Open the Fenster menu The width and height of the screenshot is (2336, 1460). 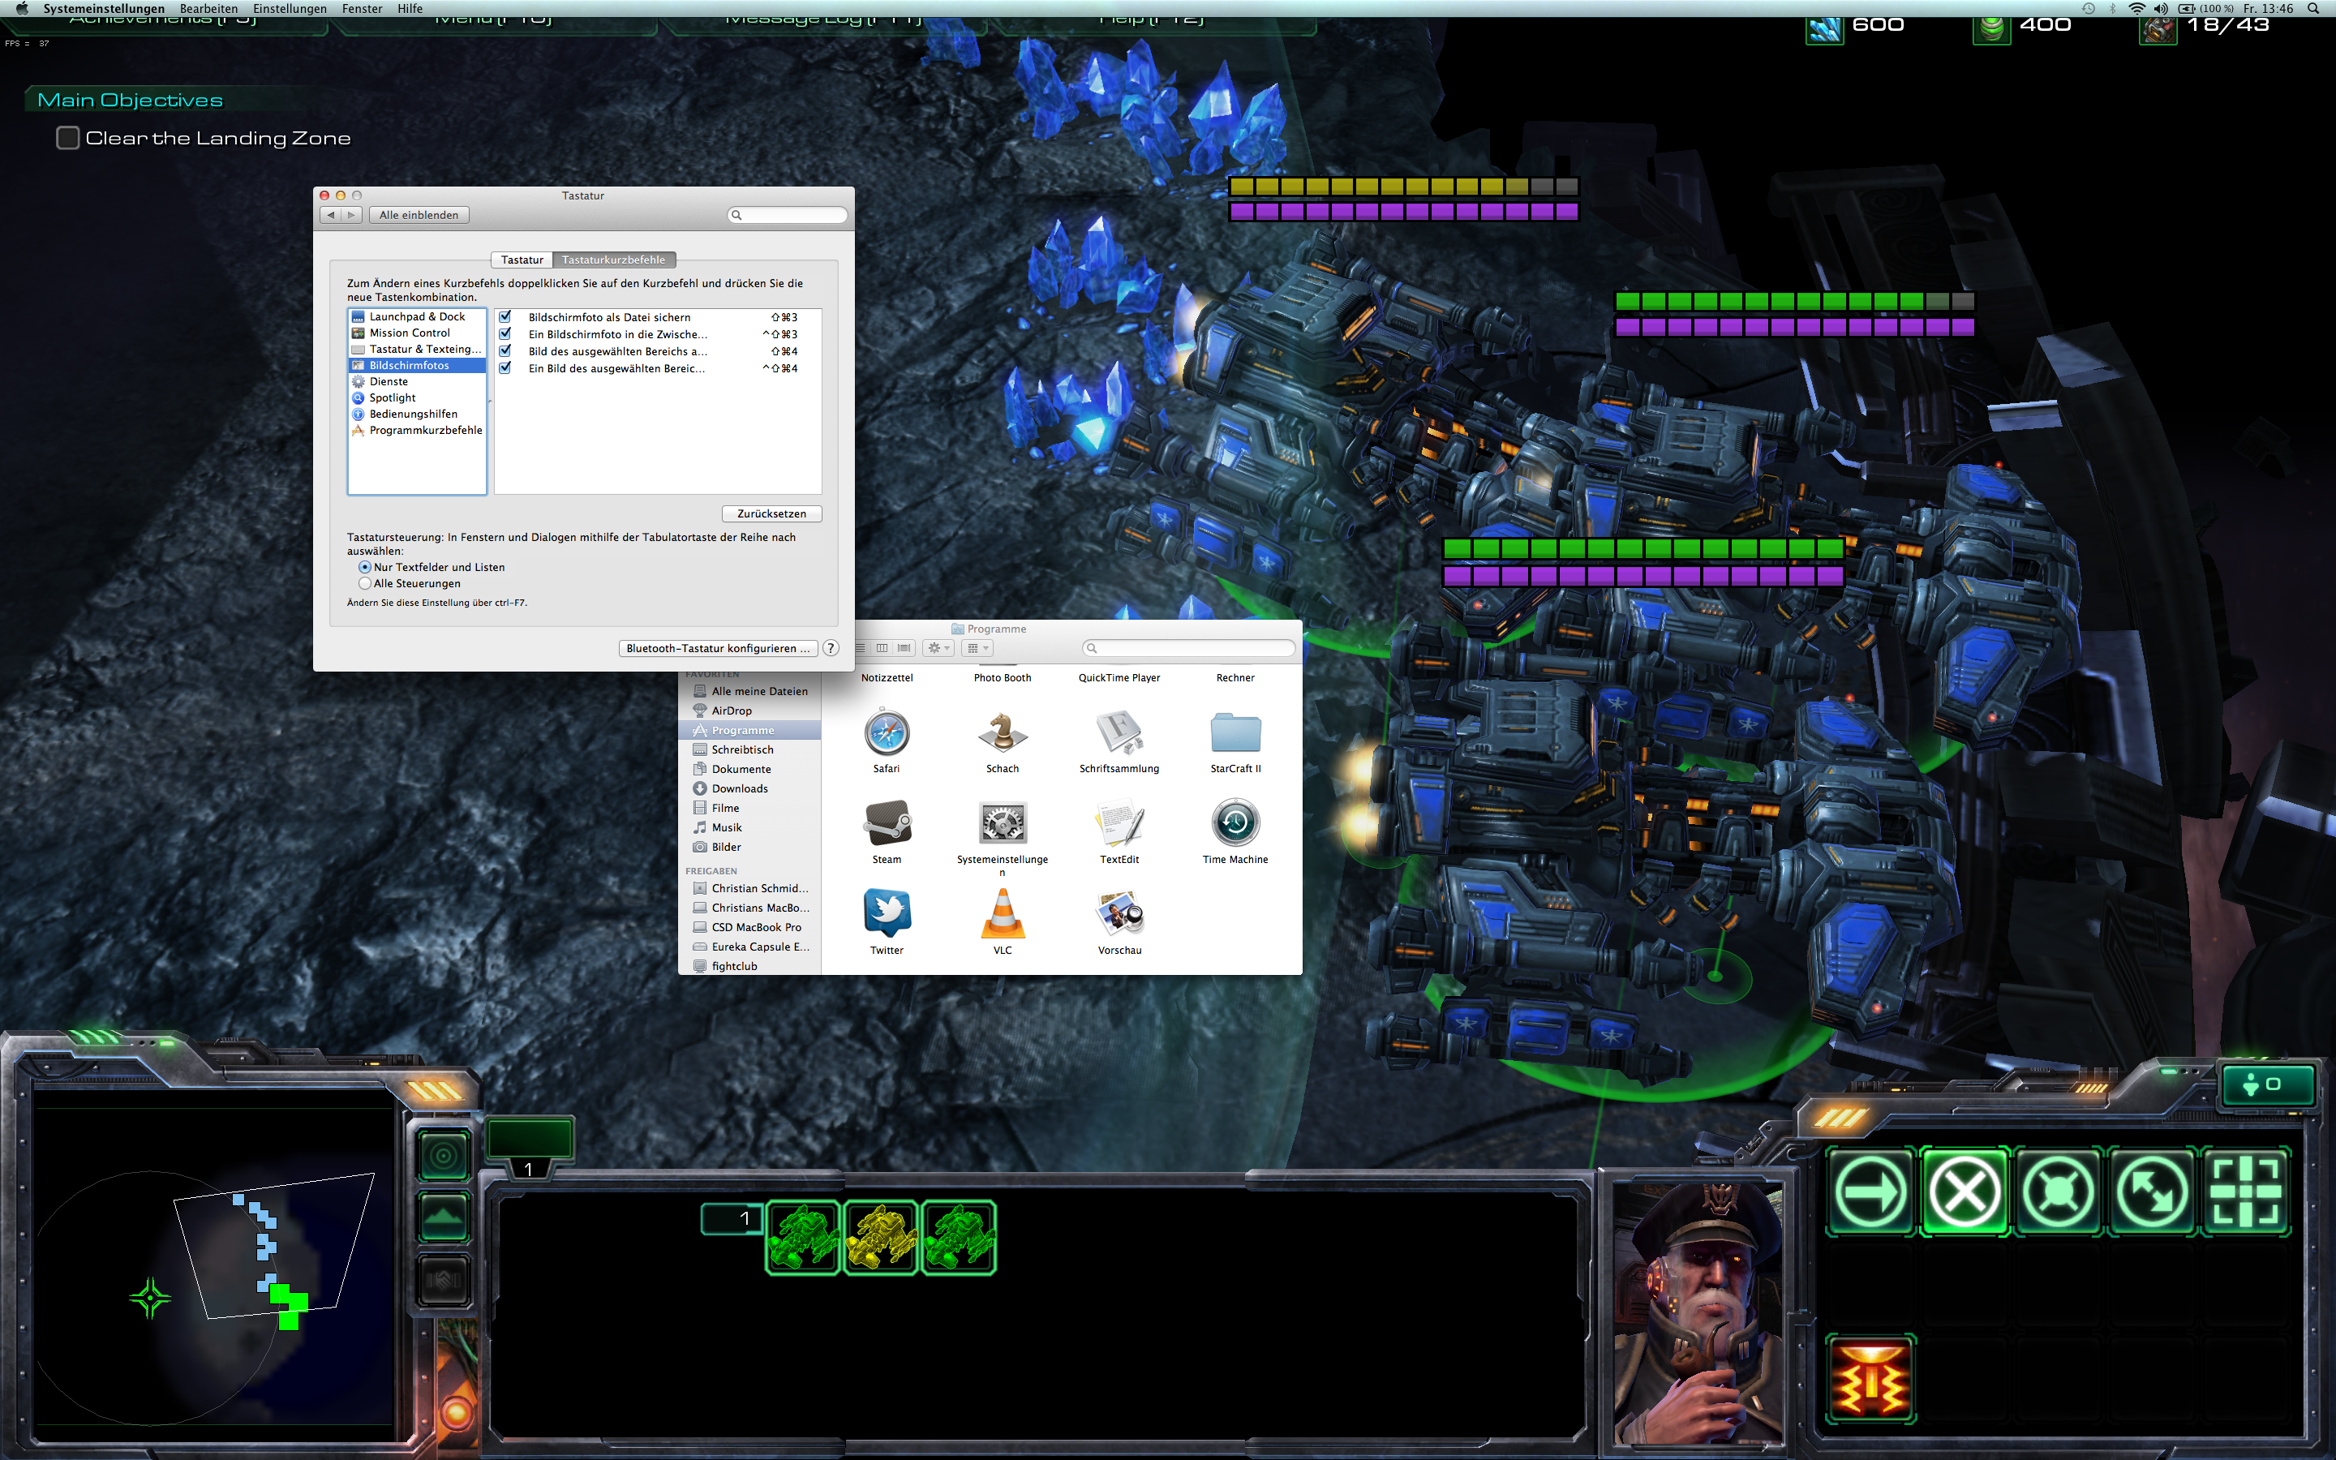[x=362, y=9]
